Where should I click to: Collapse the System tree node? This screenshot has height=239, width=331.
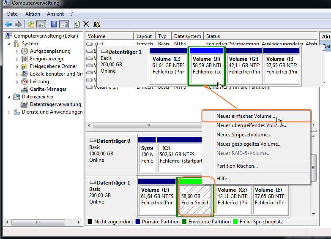click(9, 43)
